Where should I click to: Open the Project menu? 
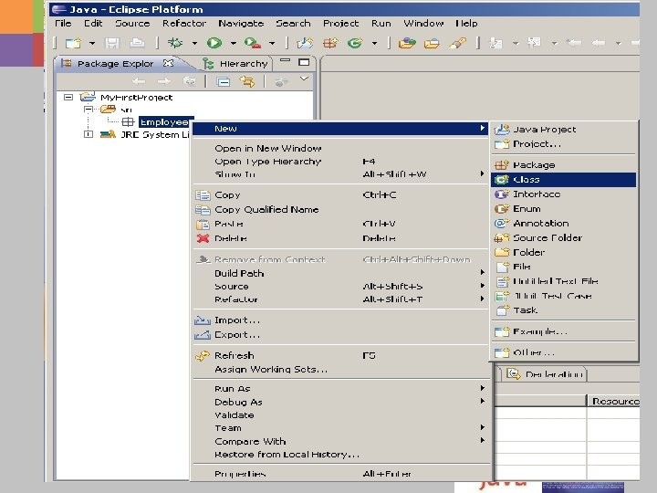[x=340, y=24]
